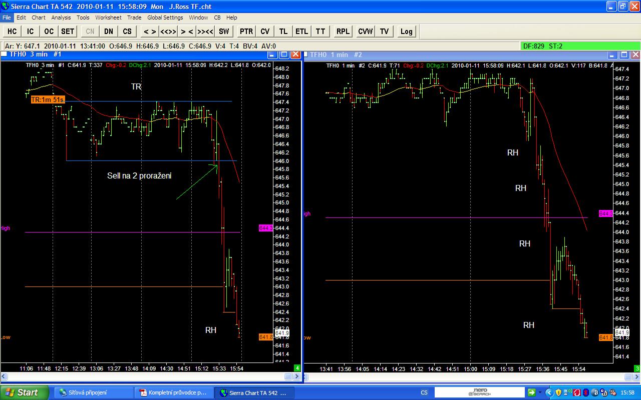Click the IC toolbar button
641x400 pixels.
31,31
